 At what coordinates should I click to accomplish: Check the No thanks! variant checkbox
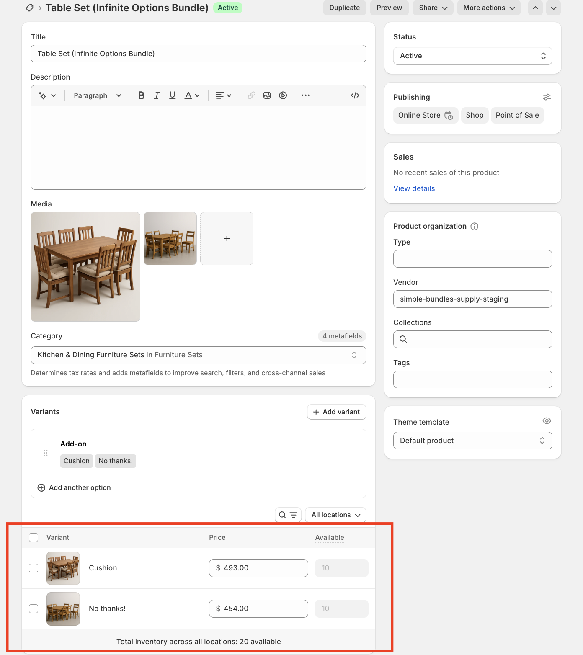coord(34,609)
